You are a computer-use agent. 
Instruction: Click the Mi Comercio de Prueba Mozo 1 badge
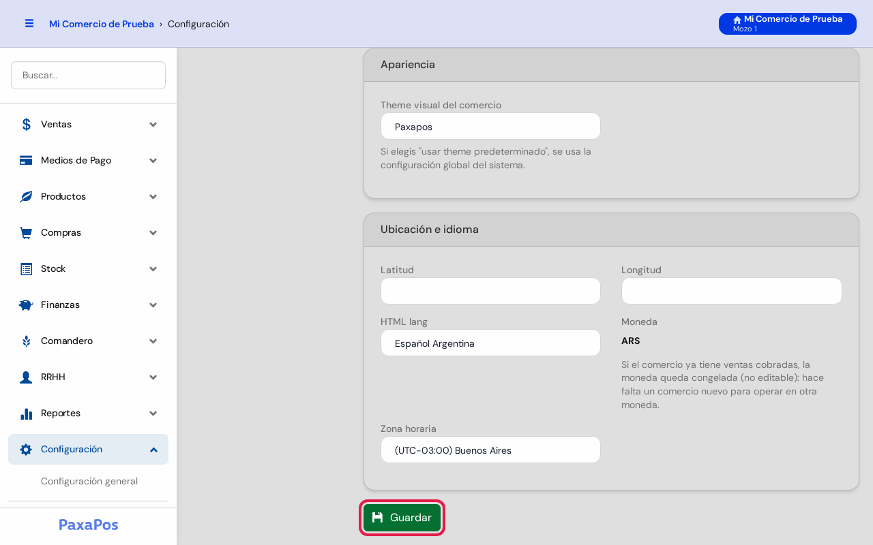[x=788, y=24]
